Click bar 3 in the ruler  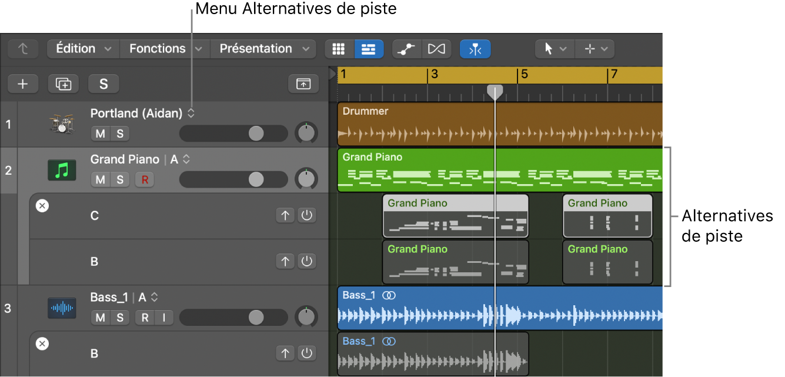click(x=434, y=75)
